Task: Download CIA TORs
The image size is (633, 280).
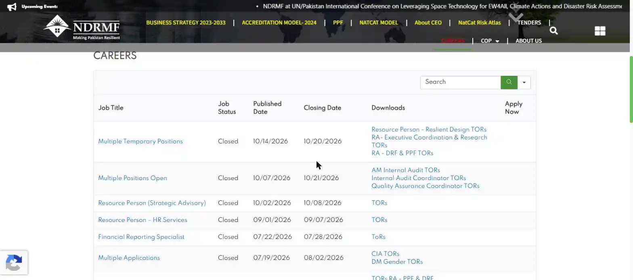Action: [x=385, y=254]
